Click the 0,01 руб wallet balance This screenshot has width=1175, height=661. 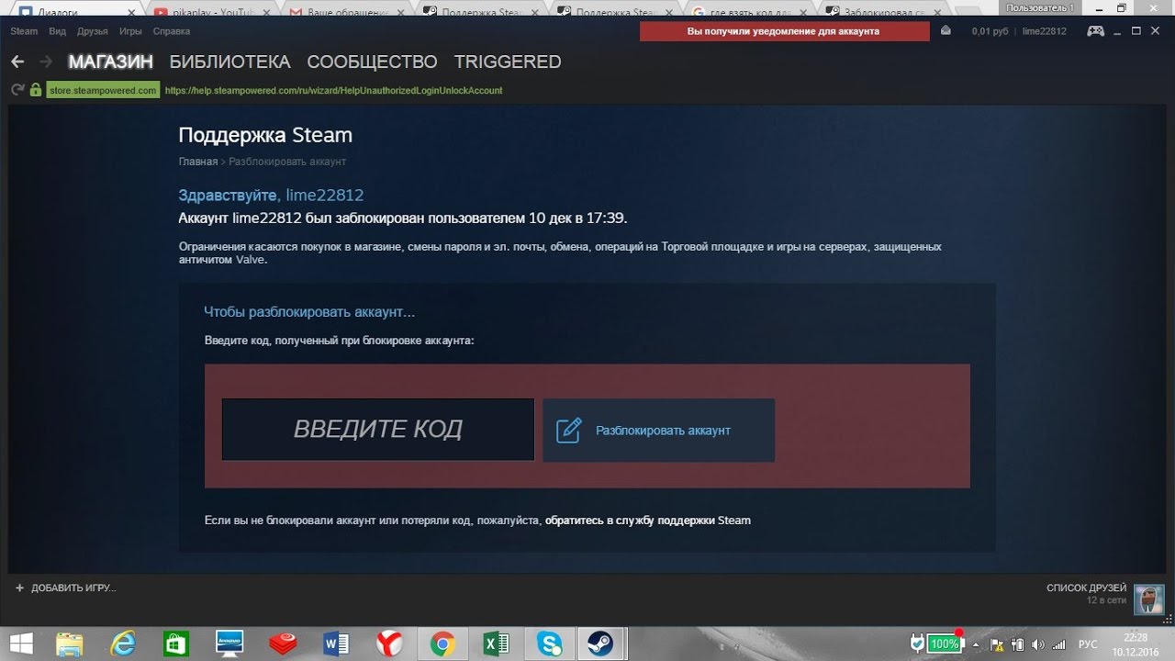(990, 31)
